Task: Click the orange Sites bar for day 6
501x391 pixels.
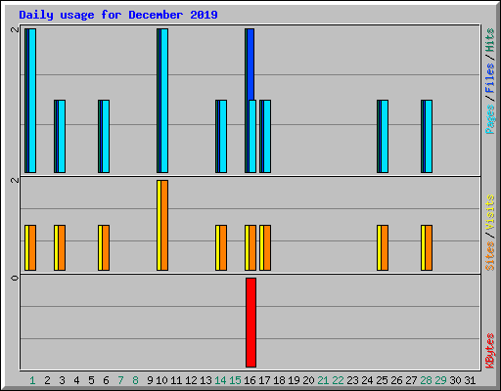Action: [x=106, y=247]
